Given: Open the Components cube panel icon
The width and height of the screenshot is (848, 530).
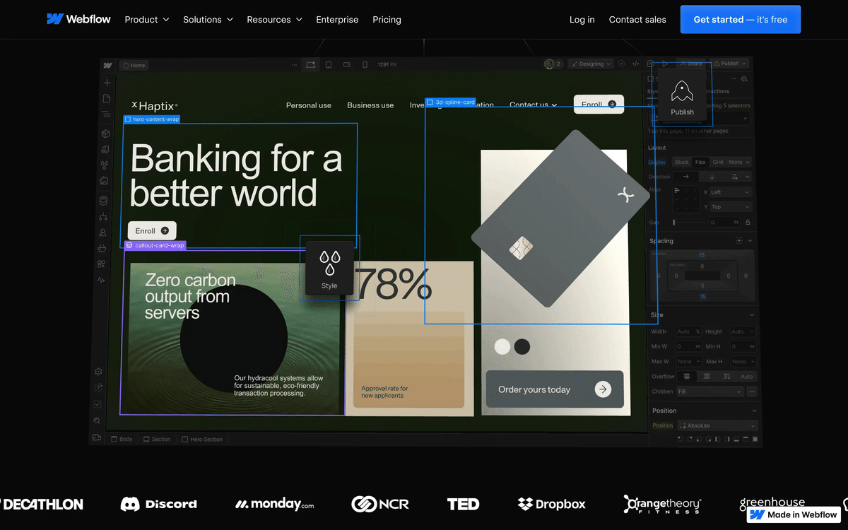Looking at the screenshot, I should 105,133.
